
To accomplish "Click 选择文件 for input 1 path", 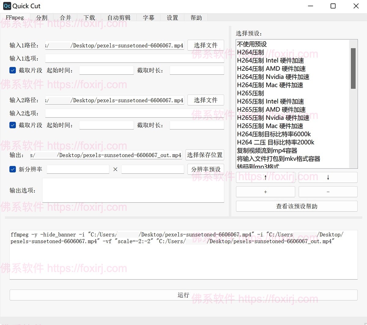I will (206, 45).
